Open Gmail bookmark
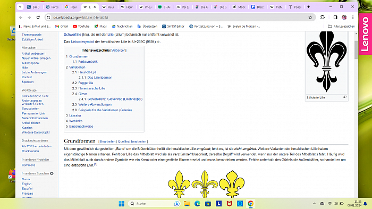The height and width of the screenshot is (209, 372). tap(62, 27)
